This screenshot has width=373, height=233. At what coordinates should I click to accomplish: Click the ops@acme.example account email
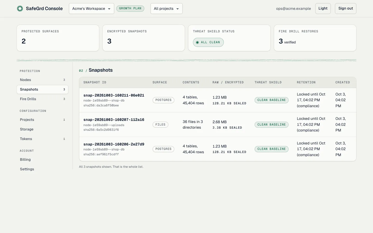293,9
